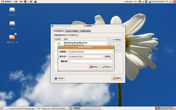Click the orange user switcher icon

(x=135, y=2)
